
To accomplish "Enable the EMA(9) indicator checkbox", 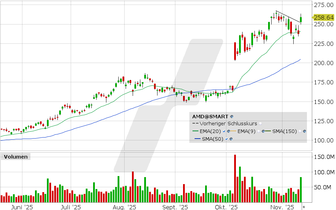I will (x=258, y=131).
